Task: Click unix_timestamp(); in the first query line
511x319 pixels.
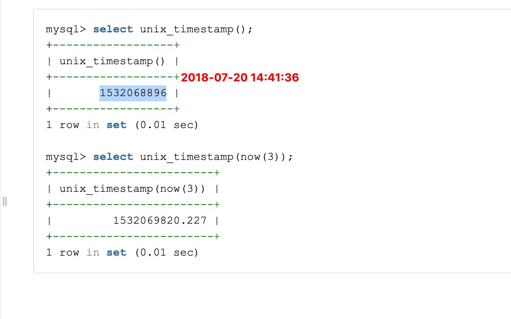Action: [x=196, y=30]
